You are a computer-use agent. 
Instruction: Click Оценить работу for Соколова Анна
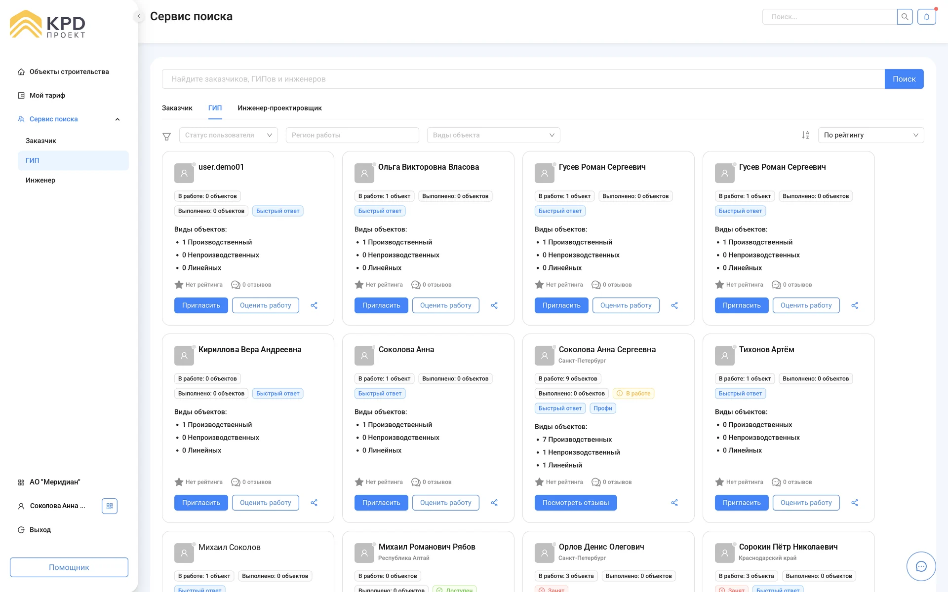pyautogui.click(x=446, y=503)
